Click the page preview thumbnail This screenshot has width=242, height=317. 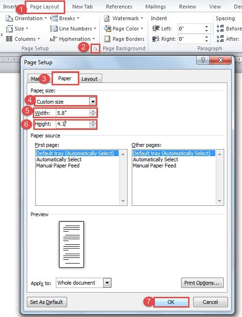pos(71,244)
